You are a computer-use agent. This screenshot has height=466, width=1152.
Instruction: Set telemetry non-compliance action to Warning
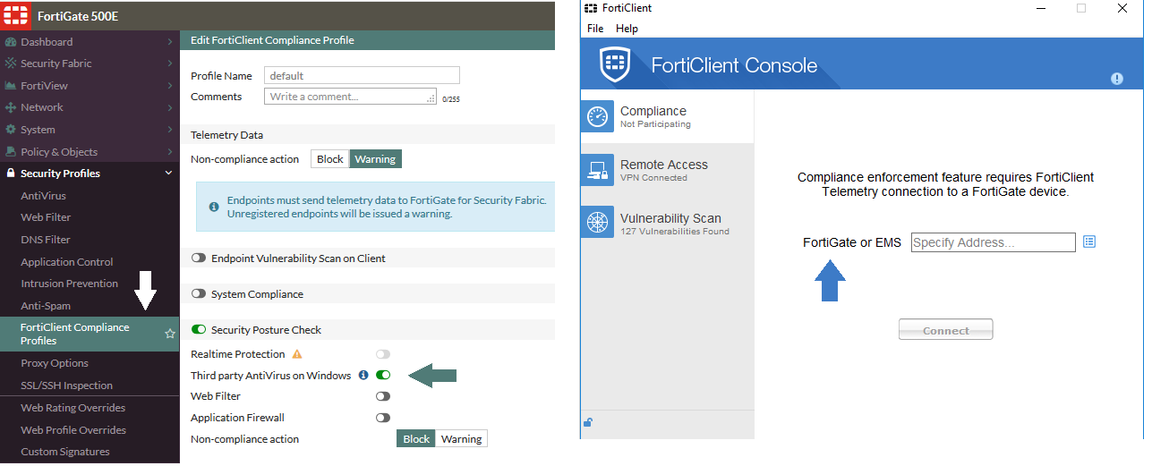pos(375,159)
